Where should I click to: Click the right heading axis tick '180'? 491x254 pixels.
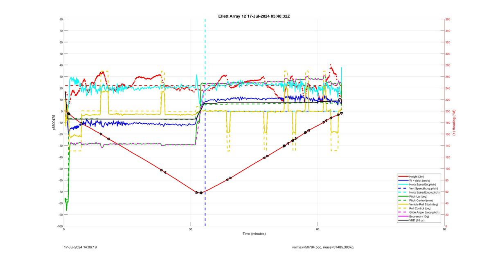[x=448, y=123]
